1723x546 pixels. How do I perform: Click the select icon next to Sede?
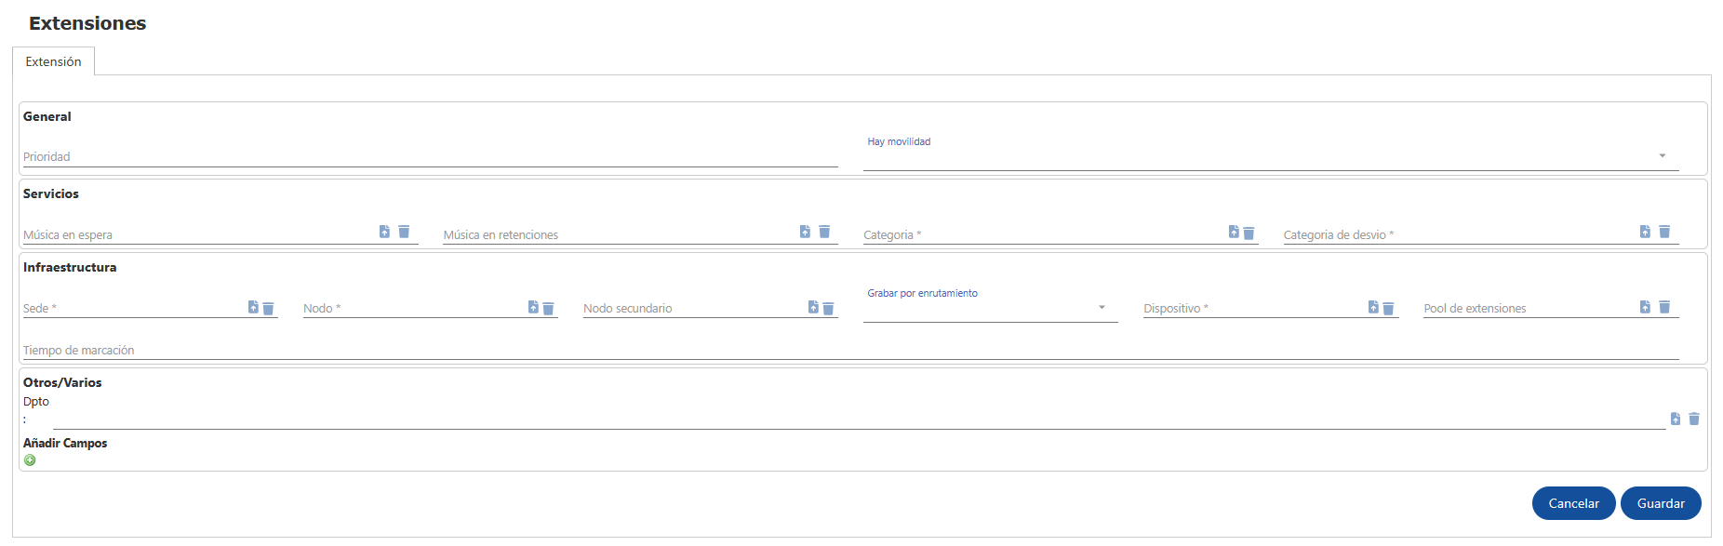tap(253, 307)
